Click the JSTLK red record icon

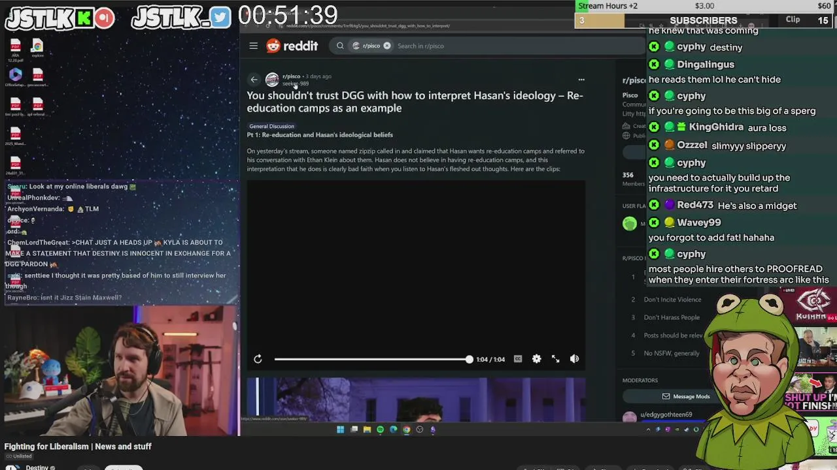[x=105, y=18]
